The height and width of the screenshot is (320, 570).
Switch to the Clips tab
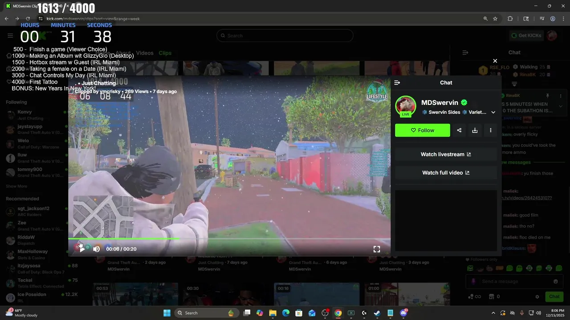(x=165, y=53)
